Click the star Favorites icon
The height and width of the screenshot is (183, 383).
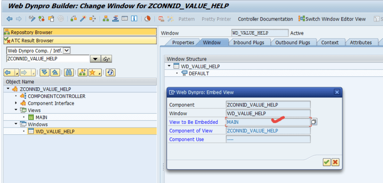[92, 72]
